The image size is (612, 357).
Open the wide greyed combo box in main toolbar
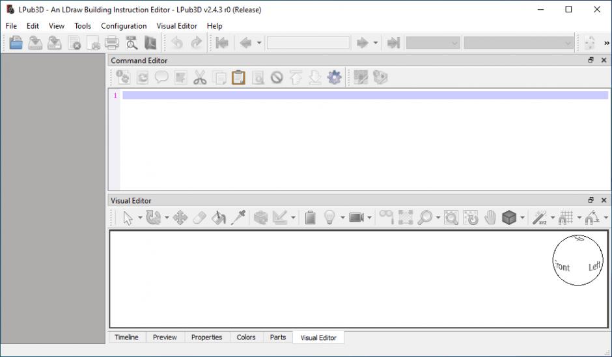(518, 43)
